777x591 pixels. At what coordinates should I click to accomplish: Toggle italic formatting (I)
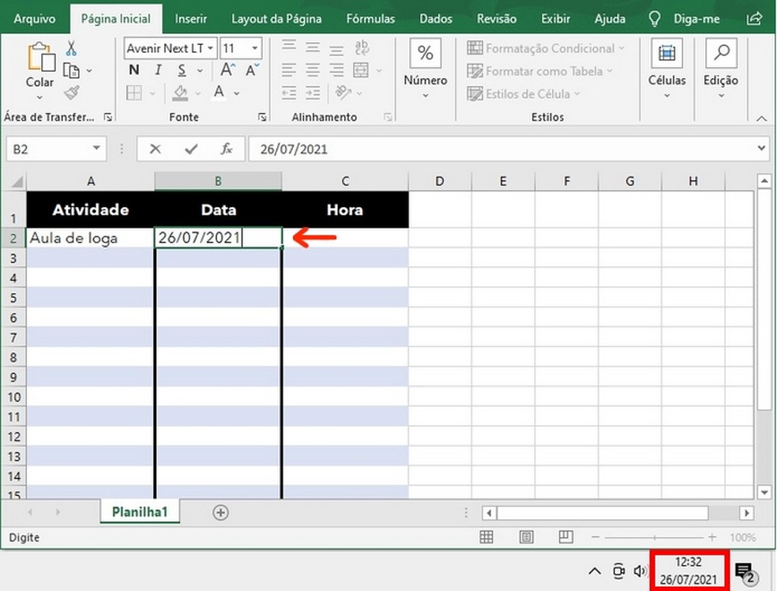pos(158,71)
